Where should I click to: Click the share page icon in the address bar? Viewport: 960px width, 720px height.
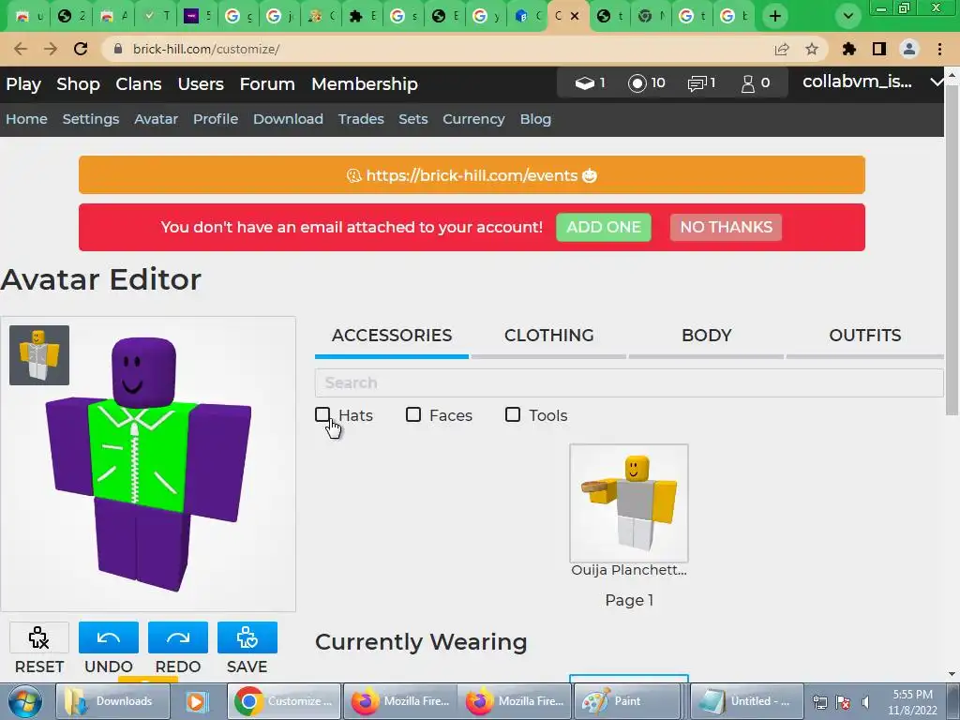pyautogui.click(x=782, y=49)
